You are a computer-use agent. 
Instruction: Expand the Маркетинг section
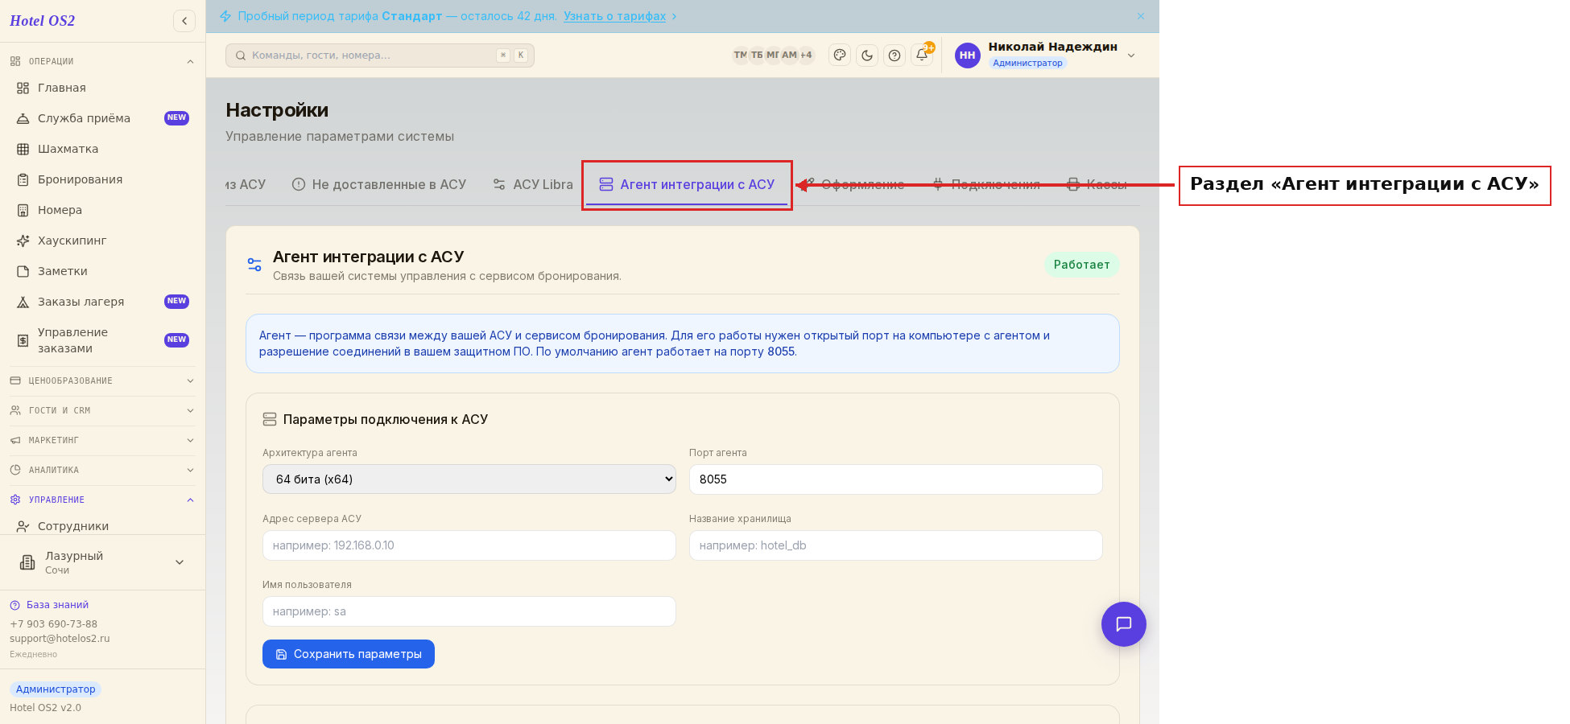point(102,440)
